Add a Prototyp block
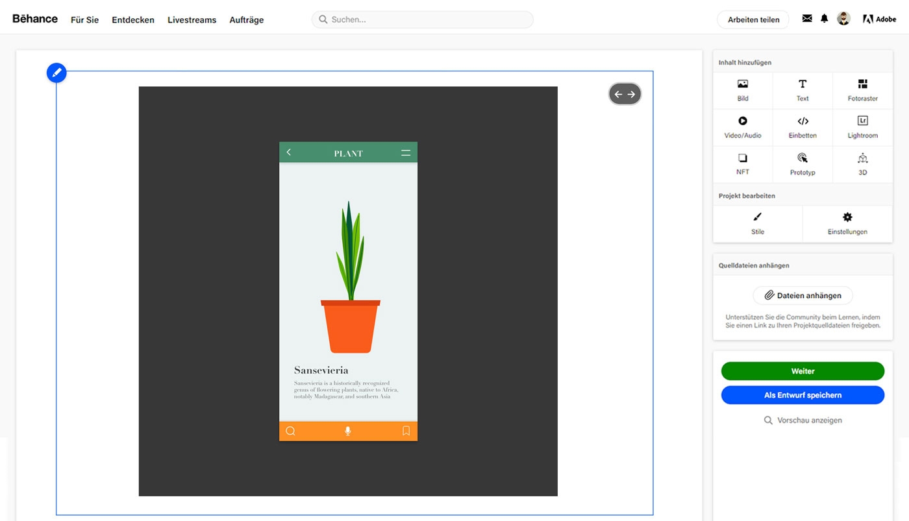909x521 pixels. coord(803,164)
